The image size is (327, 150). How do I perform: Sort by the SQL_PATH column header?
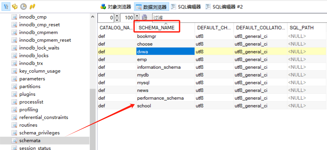pyautogui.click(x=307, y=28)
